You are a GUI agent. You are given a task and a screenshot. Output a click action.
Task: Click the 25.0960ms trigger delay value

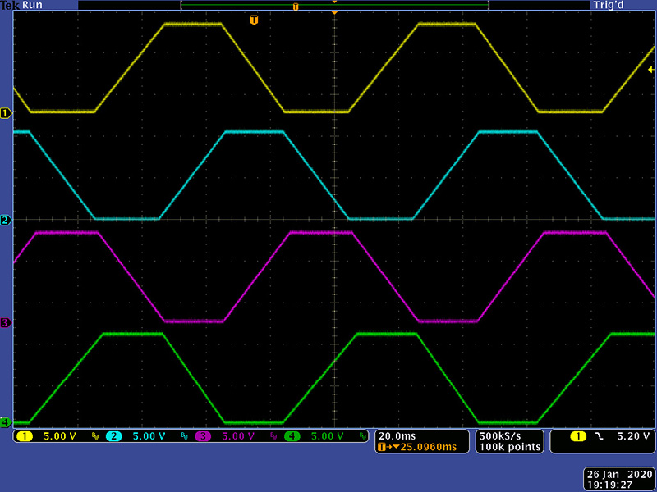point(426,447)
